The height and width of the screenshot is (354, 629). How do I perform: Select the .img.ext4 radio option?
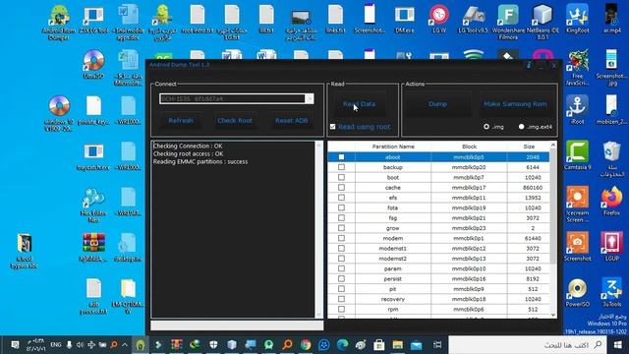521,127
